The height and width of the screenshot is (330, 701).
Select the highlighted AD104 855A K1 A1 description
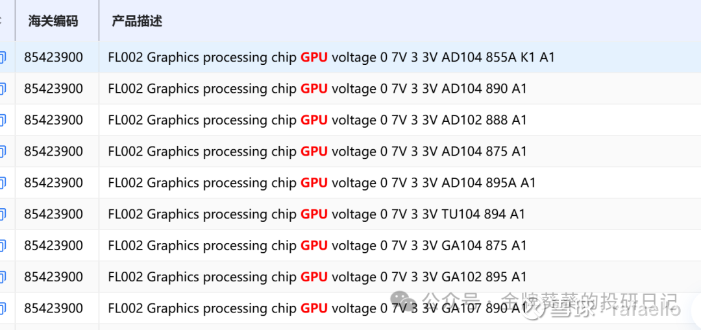331,57
